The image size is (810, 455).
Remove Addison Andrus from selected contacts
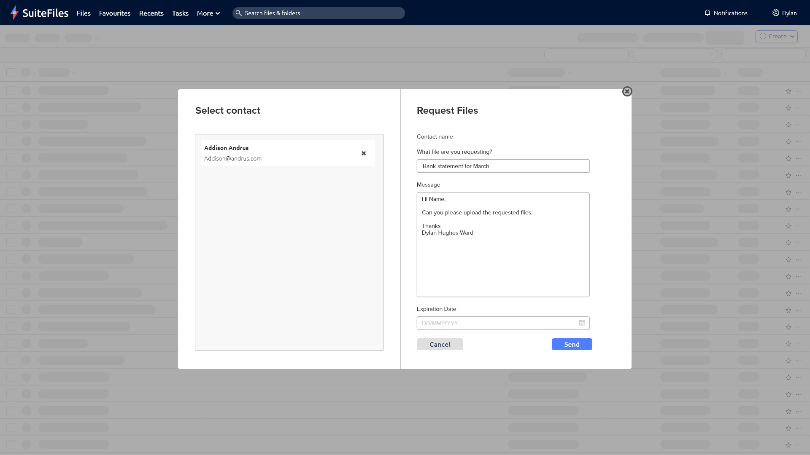[x=363, y=153]
